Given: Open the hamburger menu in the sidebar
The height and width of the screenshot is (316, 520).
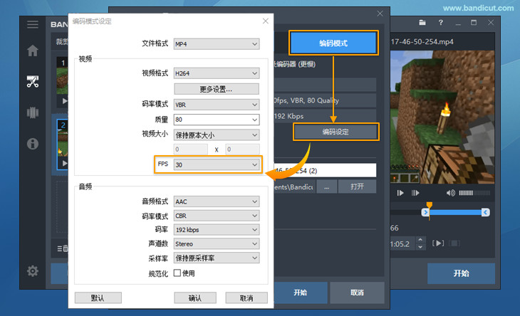Looking at the screenshot, I should (x=32, y=24).
